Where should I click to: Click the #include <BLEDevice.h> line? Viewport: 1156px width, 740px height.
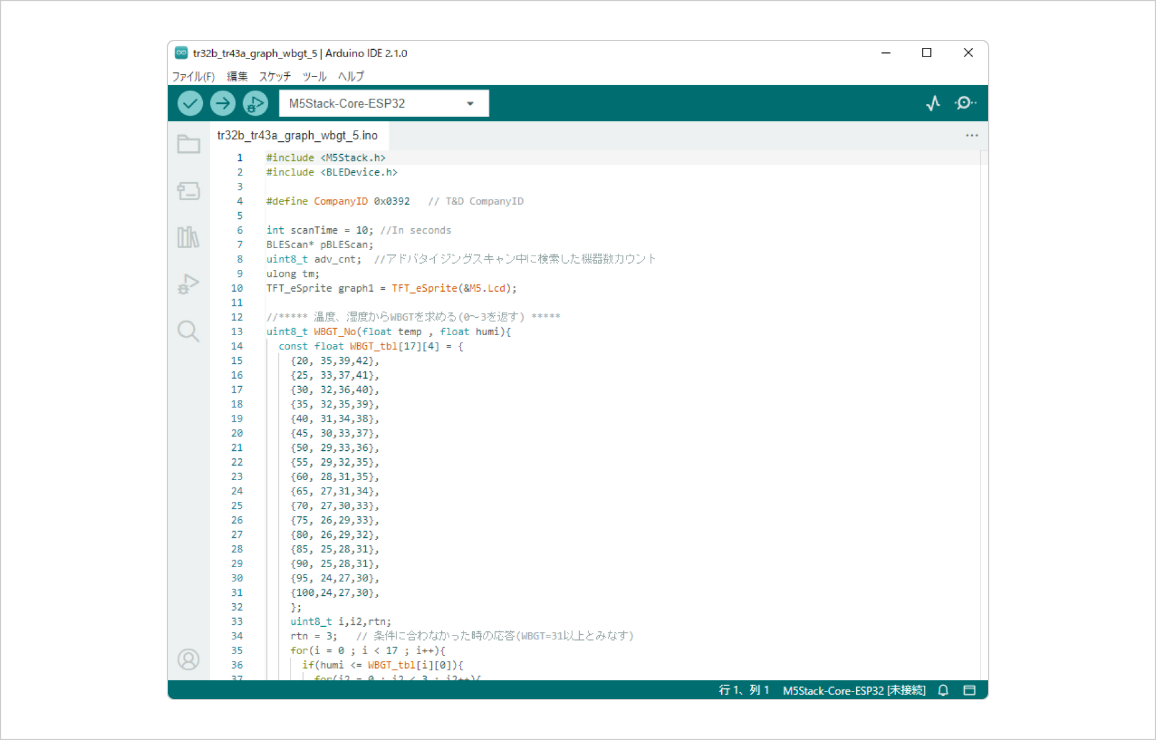[332, 172]
